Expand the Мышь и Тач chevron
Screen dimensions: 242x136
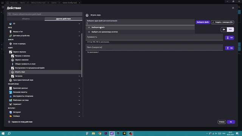pyautogui.click(x=79, y=32)
